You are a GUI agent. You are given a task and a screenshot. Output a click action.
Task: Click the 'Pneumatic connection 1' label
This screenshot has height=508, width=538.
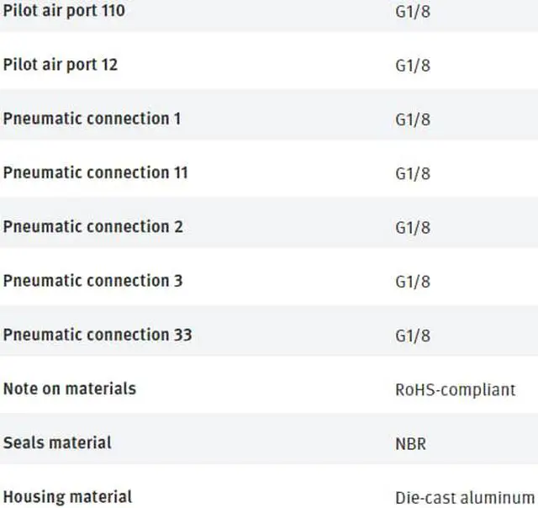[92, 119]
